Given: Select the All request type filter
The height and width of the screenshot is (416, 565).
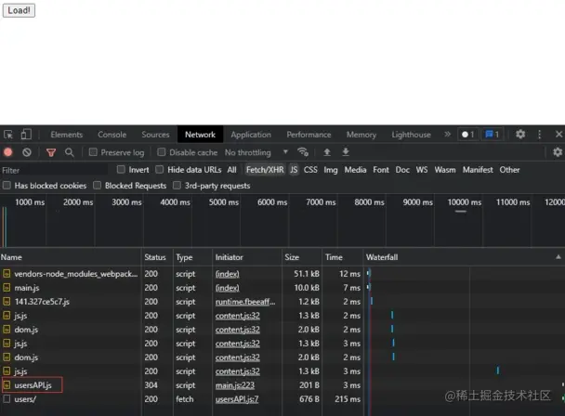Looking at the screenshot, I should click(231, 170).
